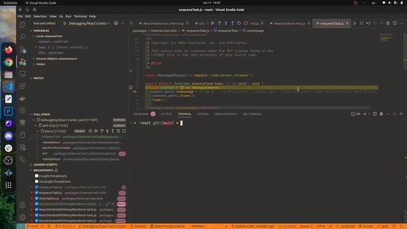The image size is (407, 229).
Task: Open Discord from the Ubuntu dock
Action: pyautogui.click(x=8, y=135)
